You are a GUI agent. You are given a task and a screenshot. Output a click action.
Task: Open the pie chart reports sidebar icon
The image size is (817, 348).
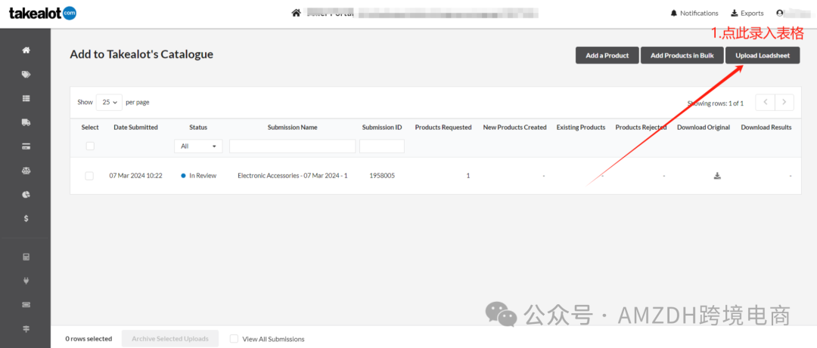pyautogui.click(x=26, y=195)
